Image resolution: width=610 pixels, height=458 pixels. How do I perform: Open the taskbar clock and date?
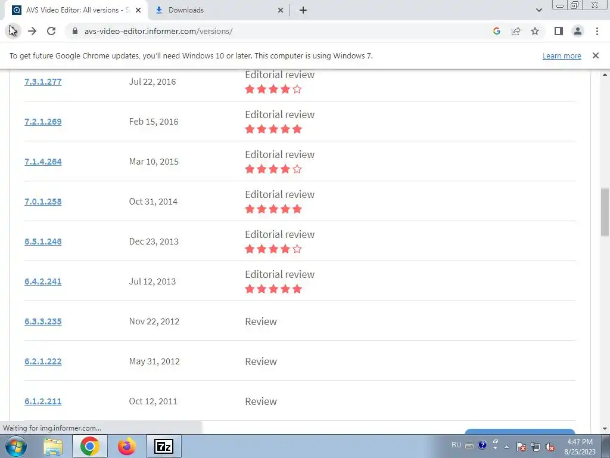[x=580, y=447]
